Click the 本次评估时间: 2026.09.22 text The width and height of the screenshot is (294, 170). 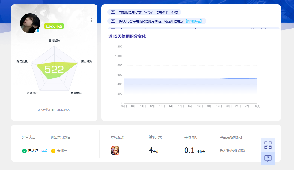point(54,110)
